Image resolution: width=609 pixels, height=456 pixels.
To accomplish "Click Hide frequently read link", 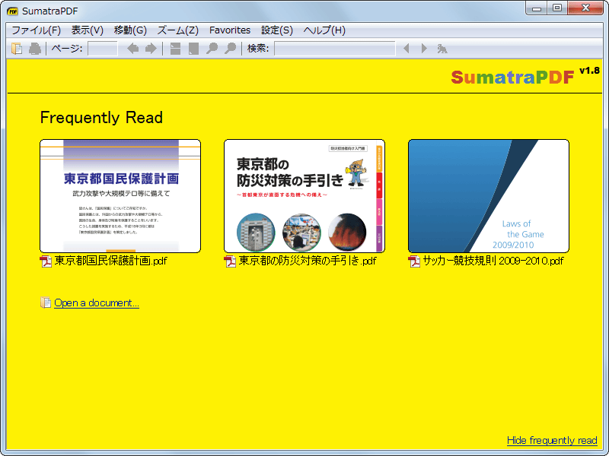I will tap(552, 441).
